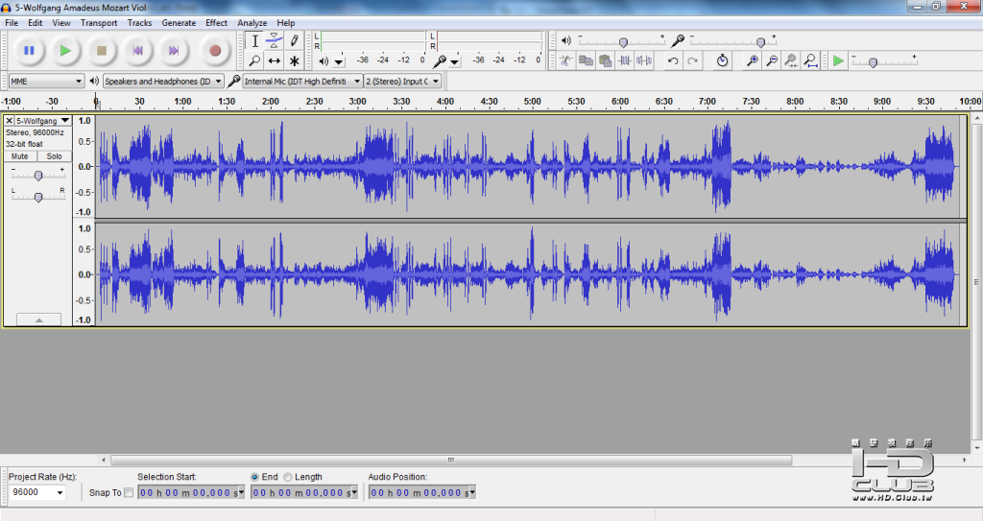This screenshot has width=983, height=521.
Task: Adjust the track pan L/R slider
Action: click(38, 197)
